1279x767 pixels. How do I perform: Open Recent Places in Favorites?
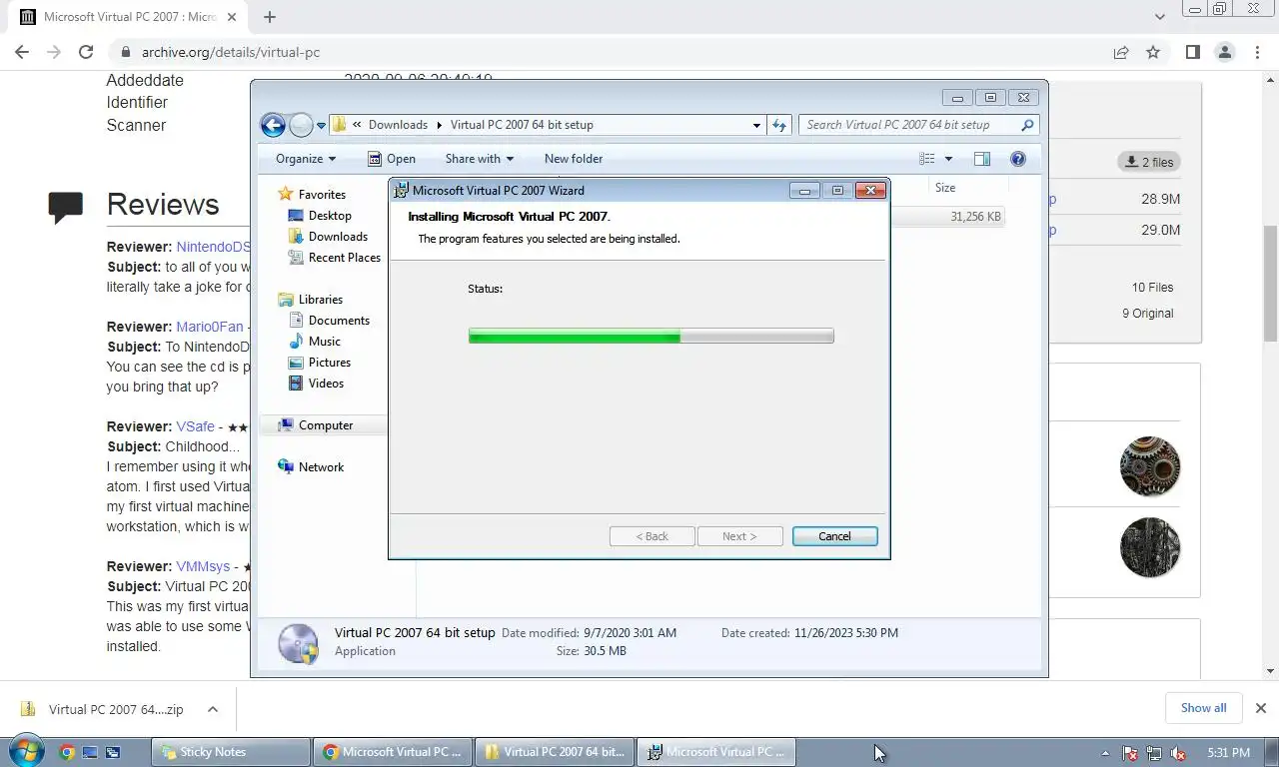[x=334, y=257]
